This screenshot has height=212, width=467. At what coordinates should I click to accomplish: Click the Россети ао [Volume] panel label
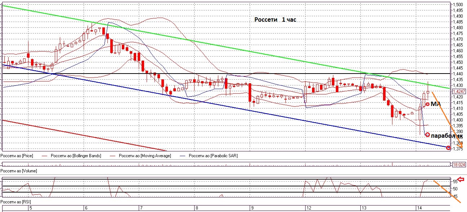[19, 171]
